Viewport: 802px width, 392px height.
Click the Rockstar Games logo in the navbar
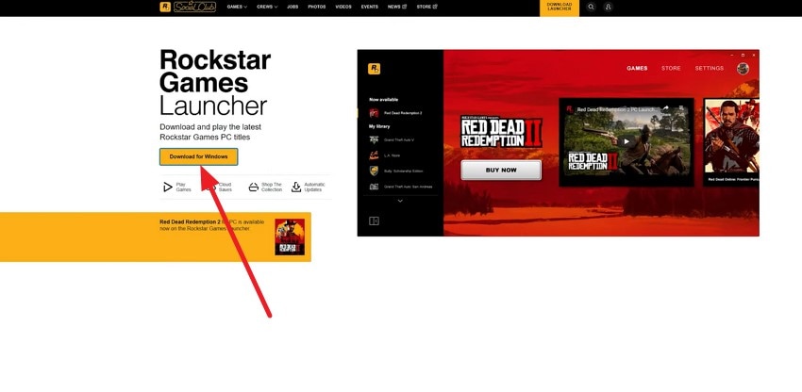coord(165,7)
